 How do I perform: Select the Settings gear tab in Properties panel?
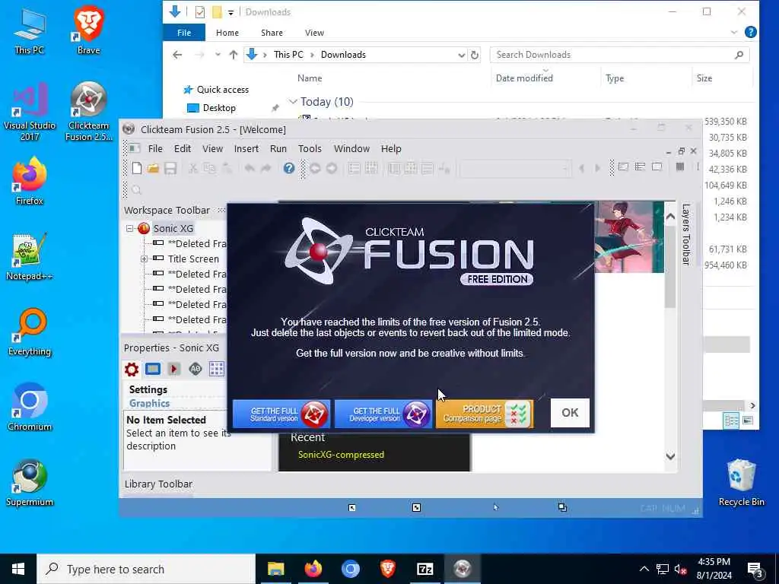[132, 369]
